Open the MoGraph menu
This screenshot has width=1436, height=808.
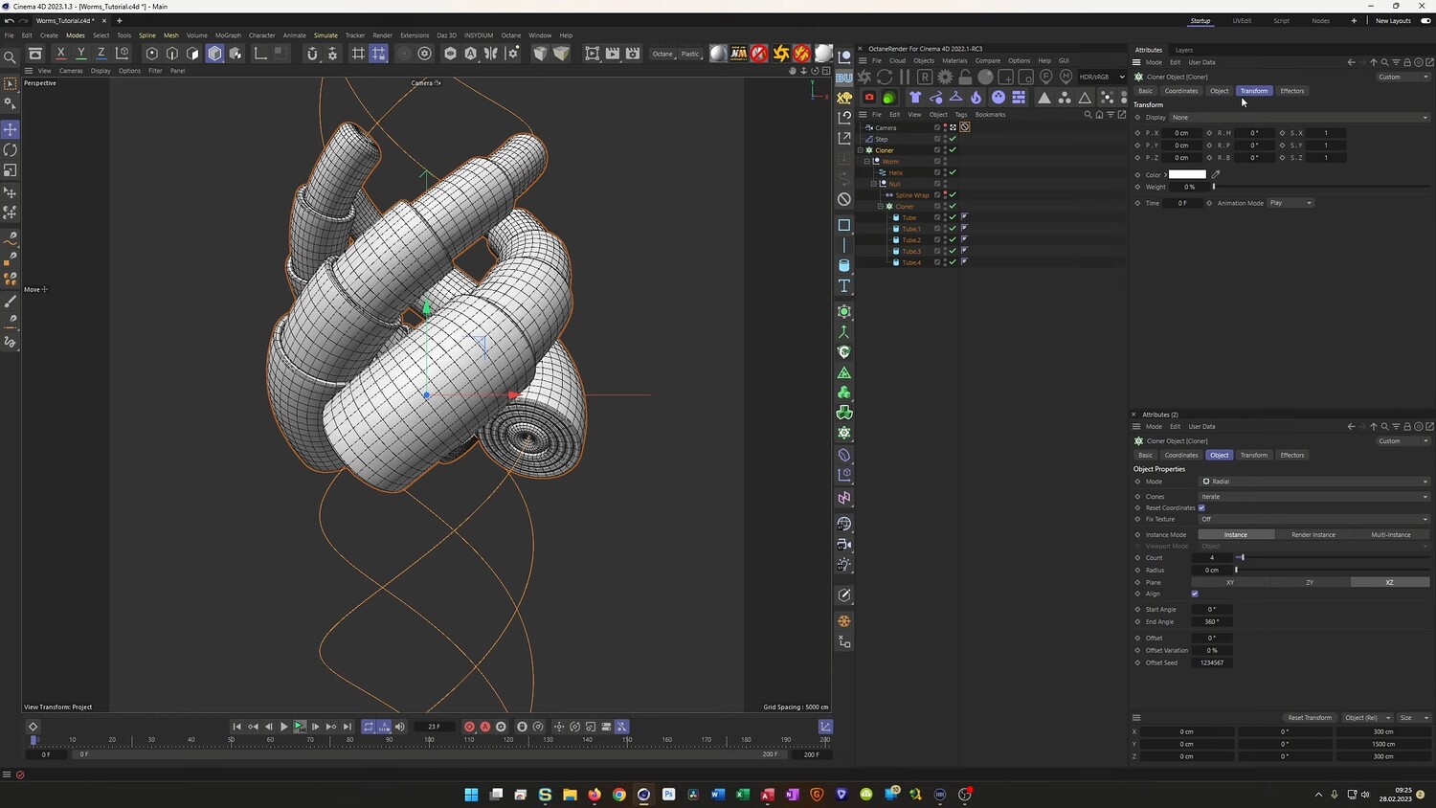[x=228, y=35]
